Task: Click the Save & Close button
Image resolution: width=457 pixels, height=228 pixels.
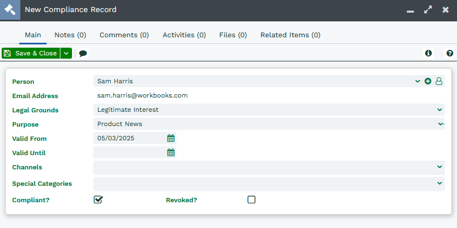Action: 31,53
